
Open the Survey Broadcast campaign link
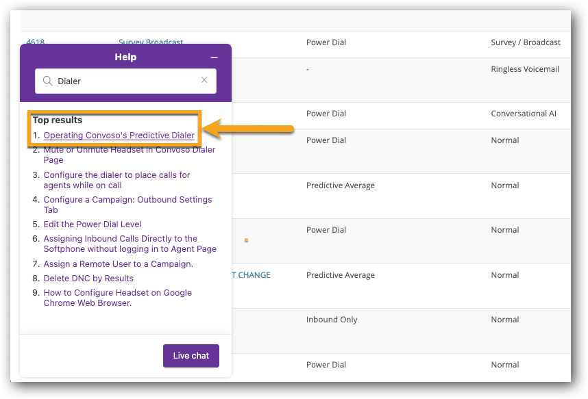pos(151,42)
